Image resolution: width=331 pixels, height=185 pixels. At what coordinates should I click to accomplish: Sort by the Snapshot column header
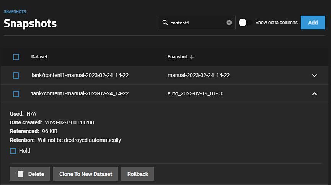click(177, 57)
